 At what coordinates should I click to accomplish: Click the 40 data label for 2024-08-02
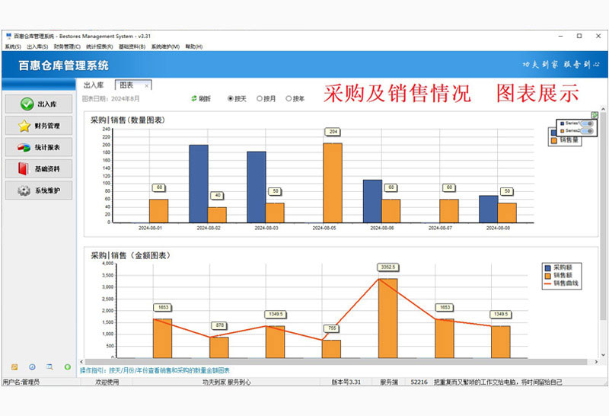click(x=217, y=195)
